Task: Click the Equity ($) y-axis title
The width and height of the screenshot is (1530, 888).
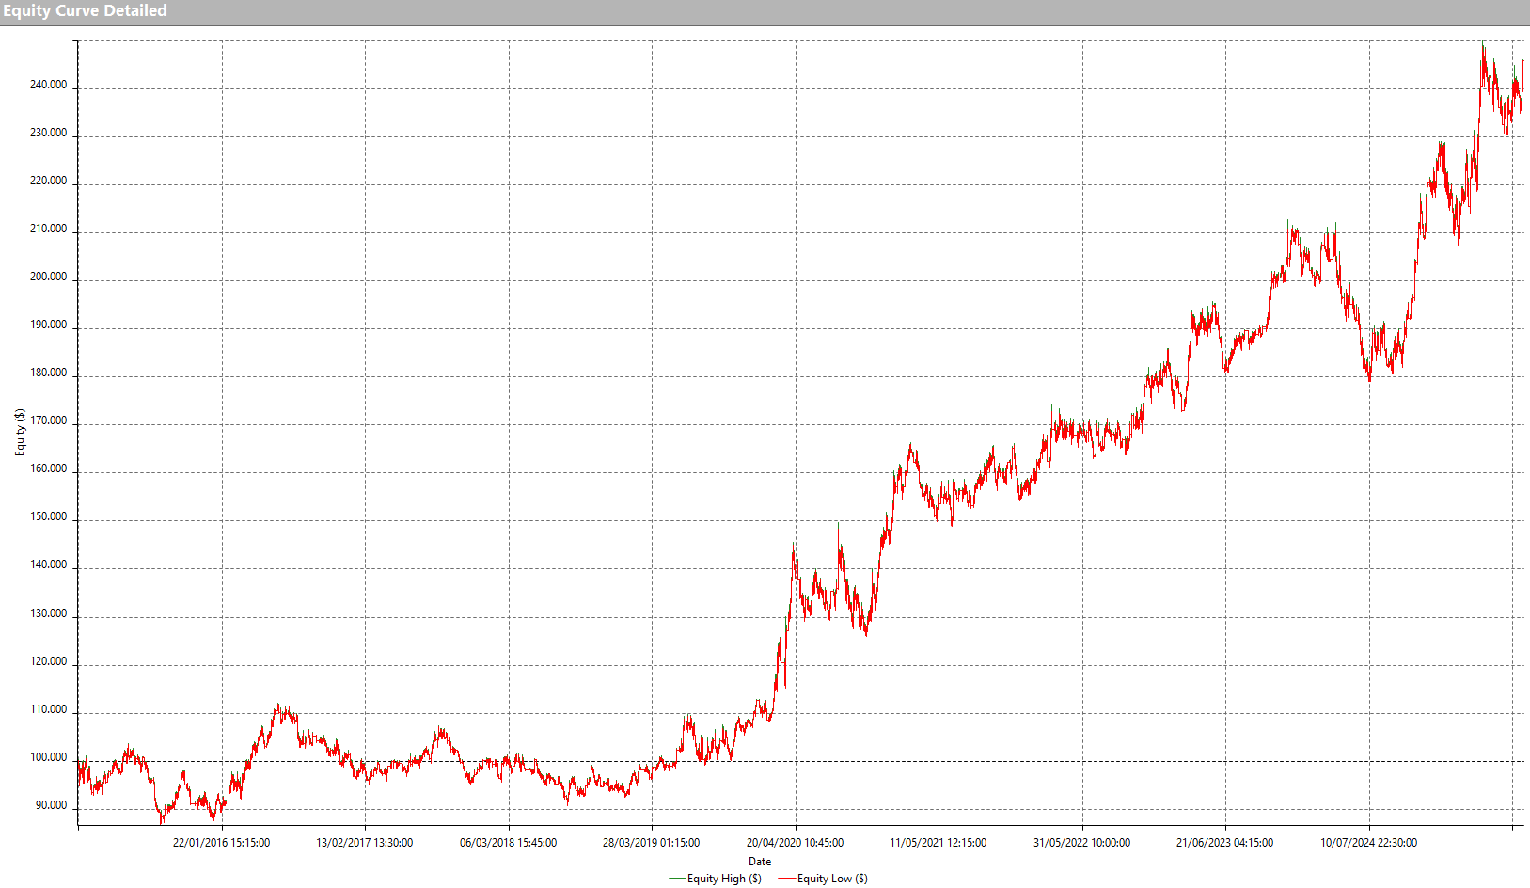Action: 20,433
